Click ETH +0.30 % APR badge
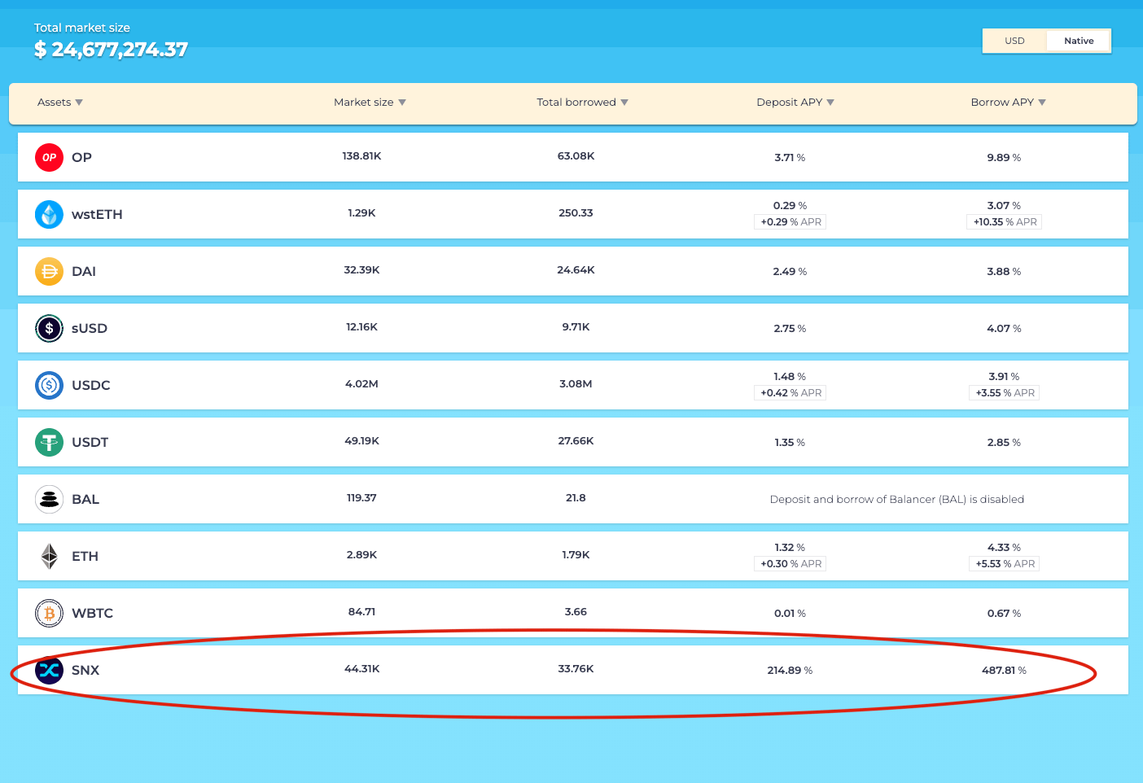 pyautogui.click(x=790, y=563)
